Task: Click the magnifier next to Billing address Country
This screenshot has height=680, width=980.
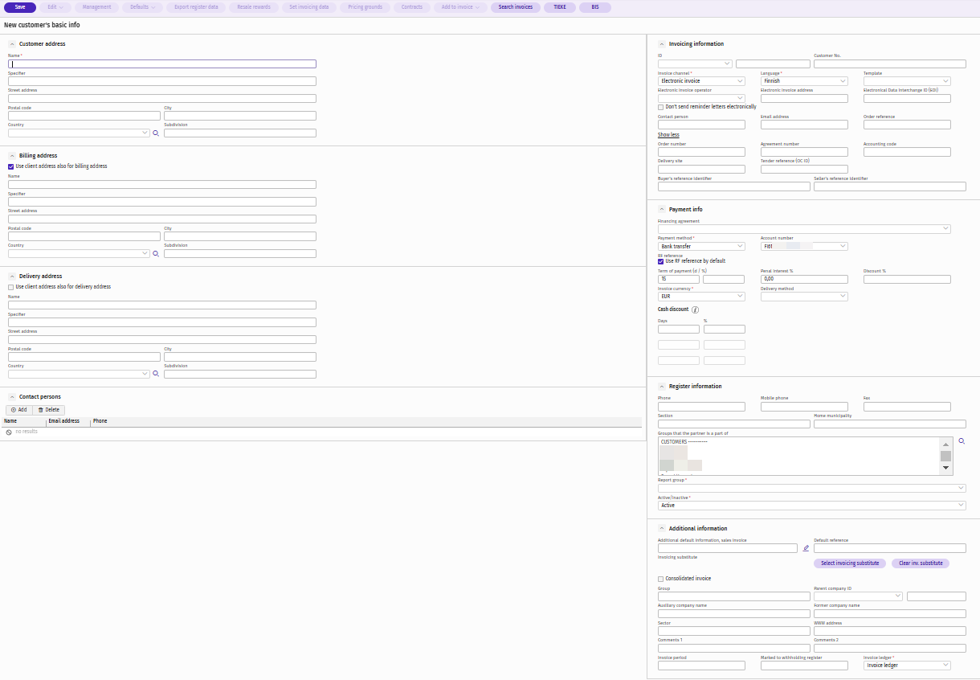Action: click(x=156, y=254)
